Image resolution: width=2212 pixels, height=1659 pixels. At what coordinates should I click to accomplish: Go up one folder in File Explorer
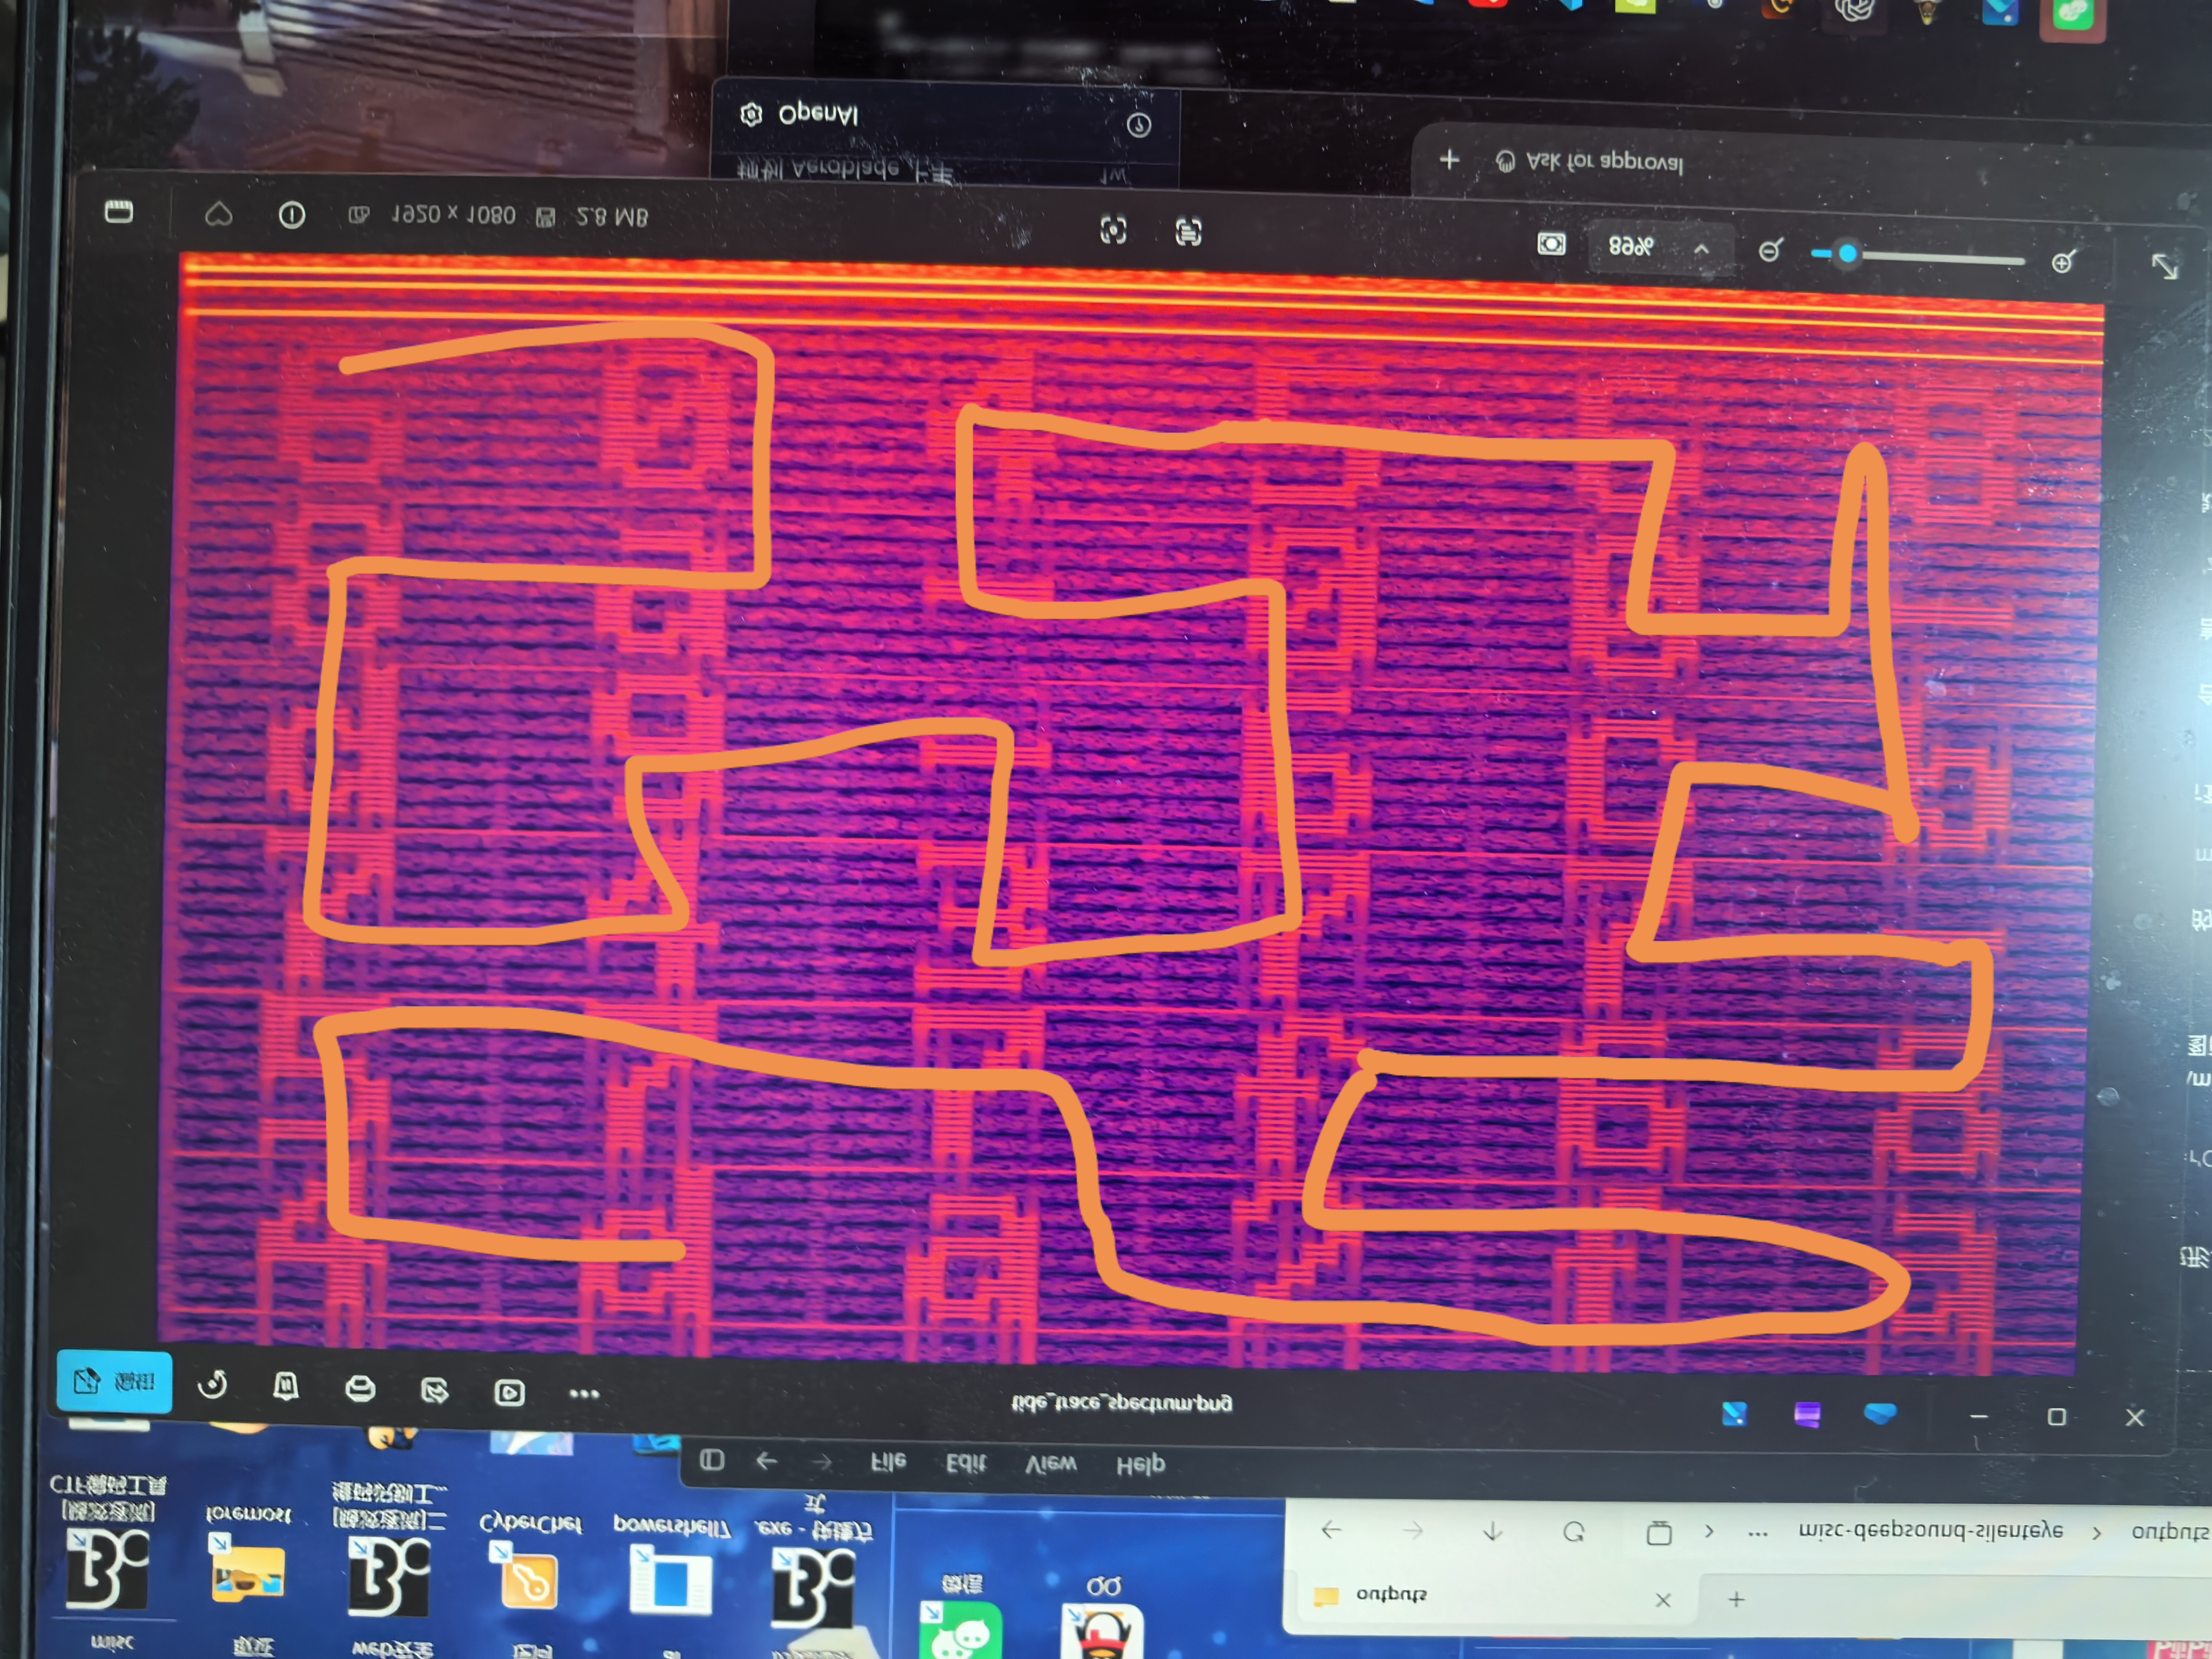pos(1493,1531)
